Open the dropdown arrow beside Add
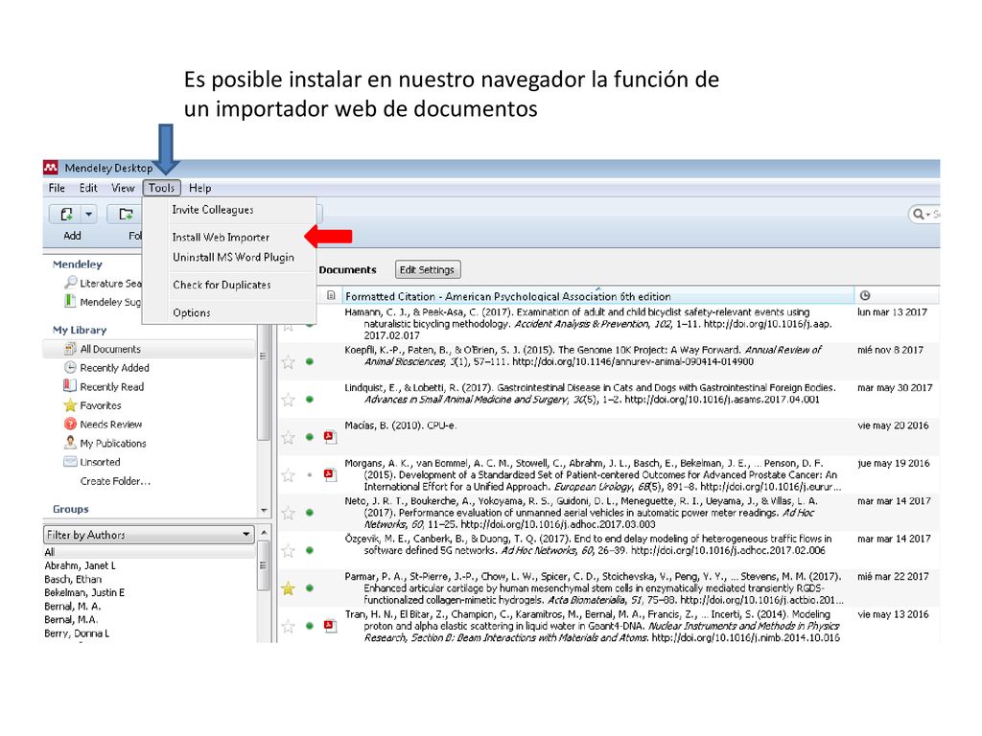This screenshot has width=982, height=736. pyautogui.click(x=89, y=215)
